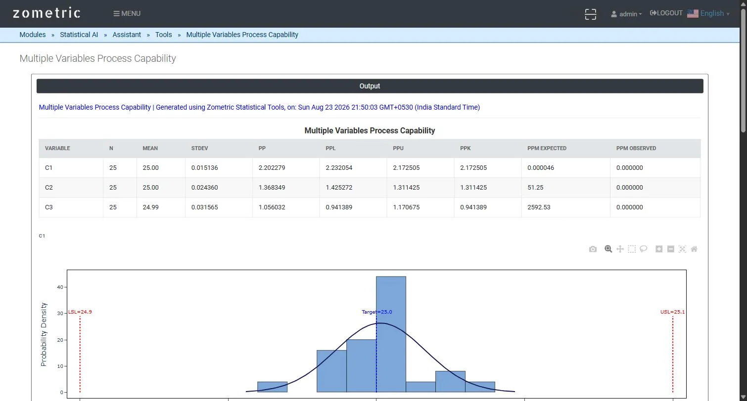Screen dimensions: 747x401
Task: Select the Lasso Select tool
Action: pos(644,249)
